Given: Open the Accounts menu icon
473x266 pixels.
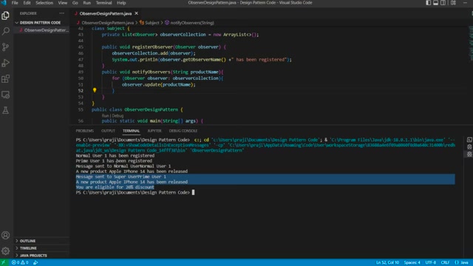Looking at the screenshot, I should click(5, 235).
